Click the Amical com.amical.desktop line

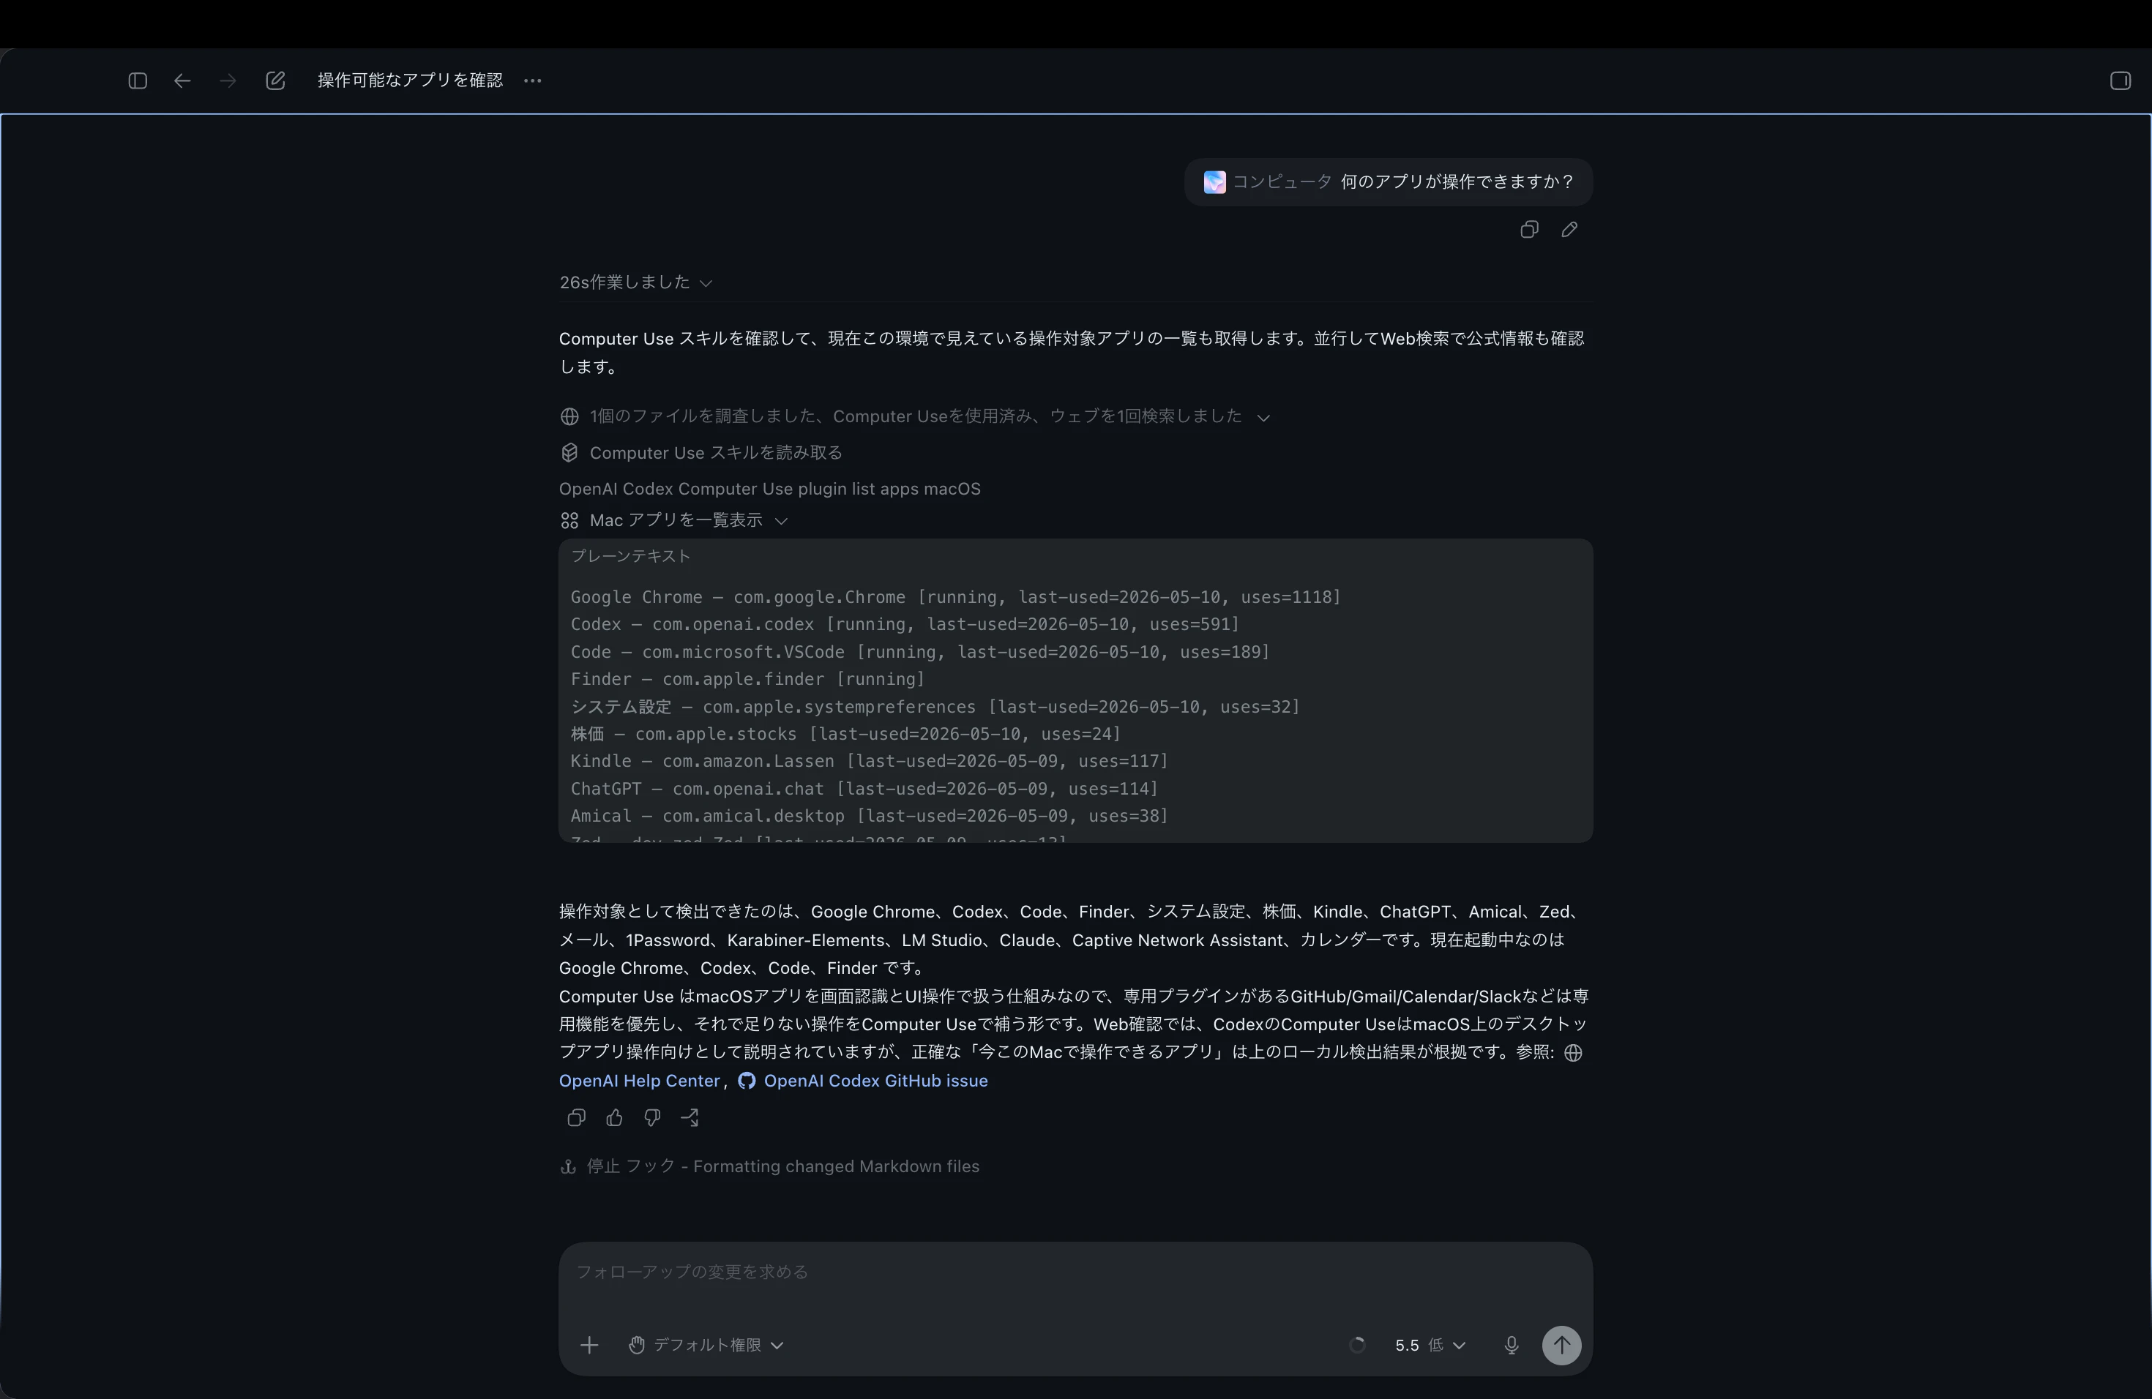pos(869,816)
